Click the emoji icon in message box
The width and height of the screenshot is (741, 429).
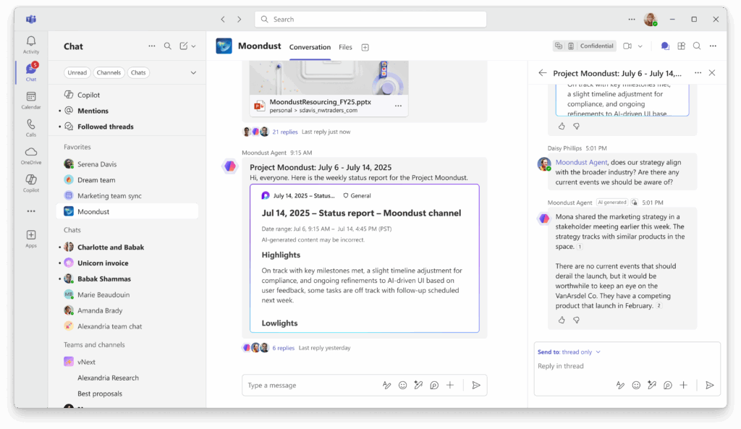(x=402, y=386)
